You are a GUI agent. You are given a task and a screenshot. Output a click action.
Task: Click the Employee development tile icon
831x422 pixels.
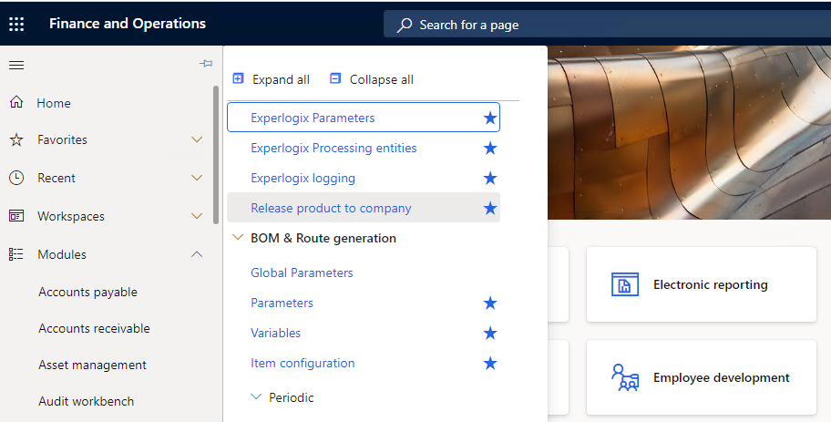pos(625,377)
